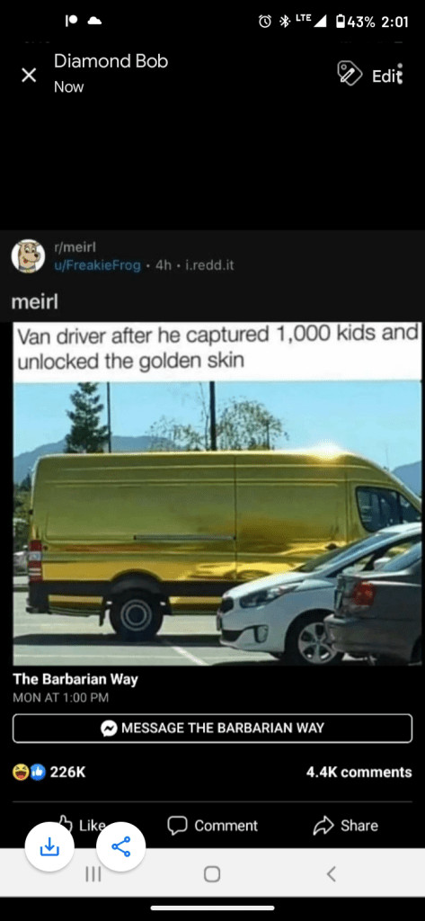The height and width of the screenshot is (921, 425).
Task: Tap the golden van meme image
Action: pos(217,494)
